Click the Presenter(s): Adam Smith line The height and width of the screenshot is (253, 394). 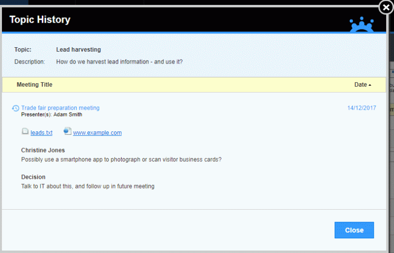click(52, 115)
